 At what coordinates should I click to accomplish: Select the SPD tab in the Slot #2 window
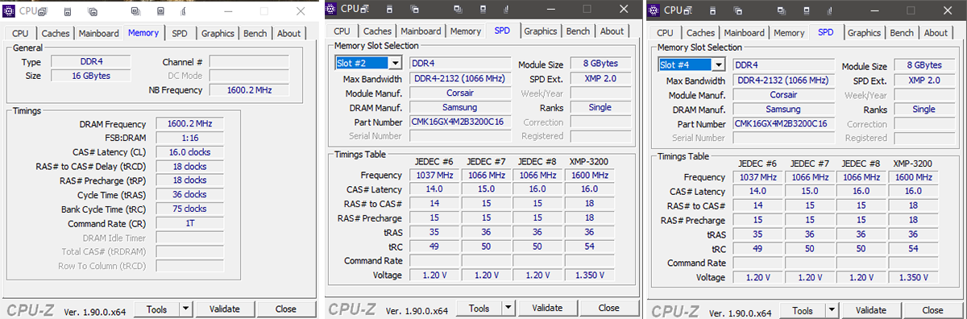click(x=502, y=31)
